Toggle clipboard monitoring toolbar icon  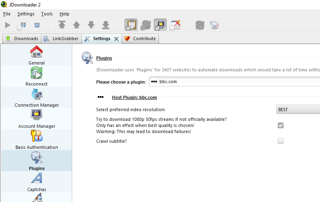131,25
